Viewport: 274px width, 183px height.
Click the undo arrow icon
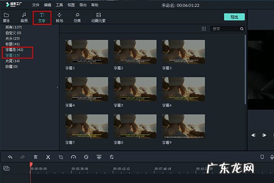pos(10,157)
